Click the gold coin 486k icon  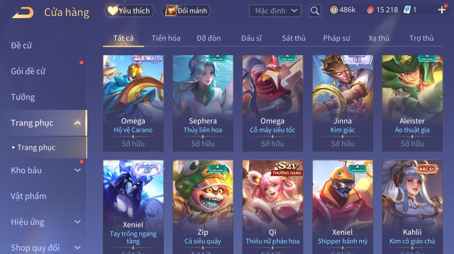(x=333, y=10)
